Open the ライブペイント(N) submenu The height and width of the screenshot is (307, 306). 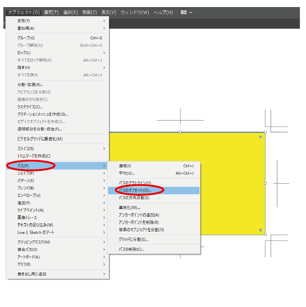click(57, 210)
